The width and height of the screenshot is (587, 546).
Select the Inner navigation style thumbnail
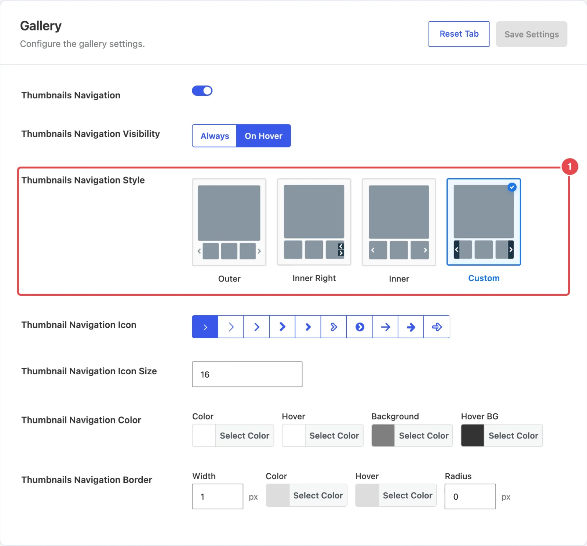pos(399,222)
